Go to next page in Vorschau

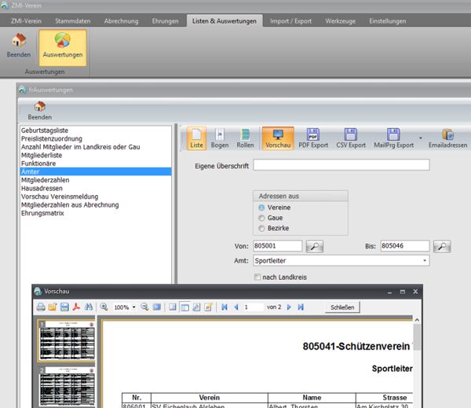[289, 307]
